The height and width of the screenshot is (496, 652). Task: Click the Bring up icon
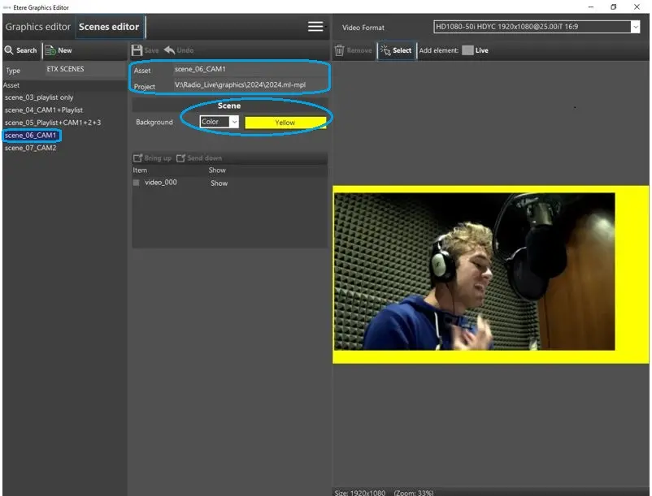point(137,158)
